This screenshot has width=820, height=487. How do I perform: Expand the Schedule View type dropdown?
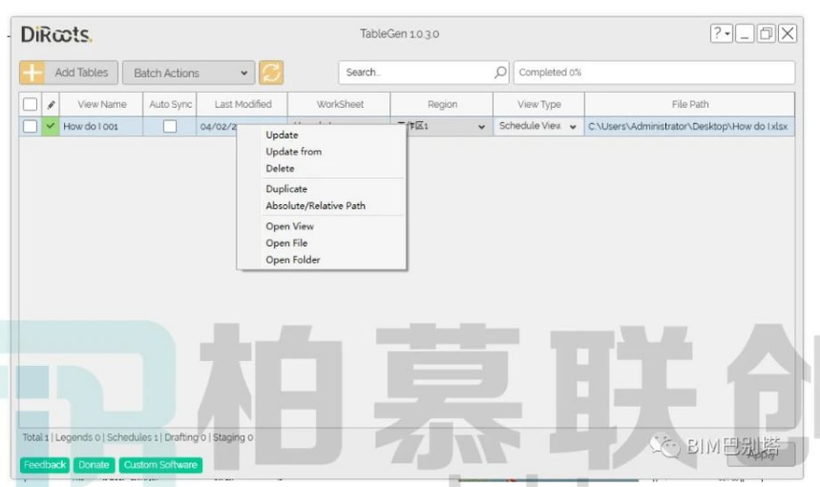tap(573, 127)
